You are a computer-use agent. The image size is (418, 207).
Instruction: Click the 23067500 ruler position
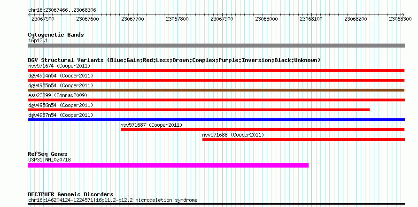pos(43,19)
